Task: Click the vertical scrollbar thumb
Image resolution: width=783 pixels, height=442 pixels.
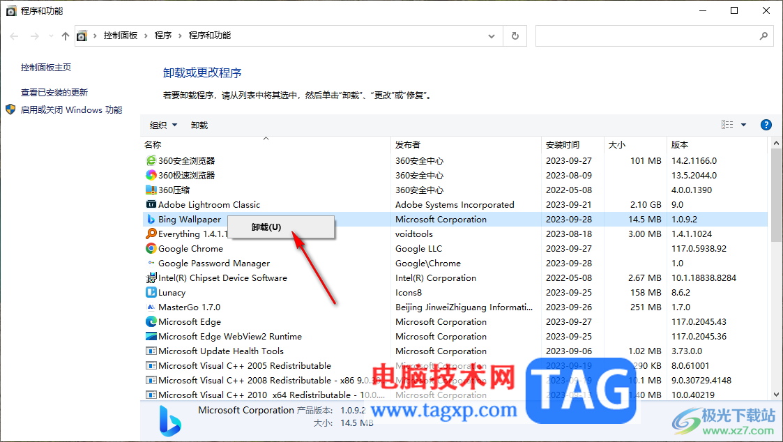Action: tap(776, 195)
